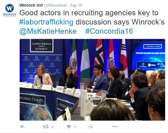The height and width of the screenshot is (133, 168).
Task: Click the WINROCK INTERNATIONAL wordmark below the avatar
Action: pyautogui.click(x=10, y=15)
